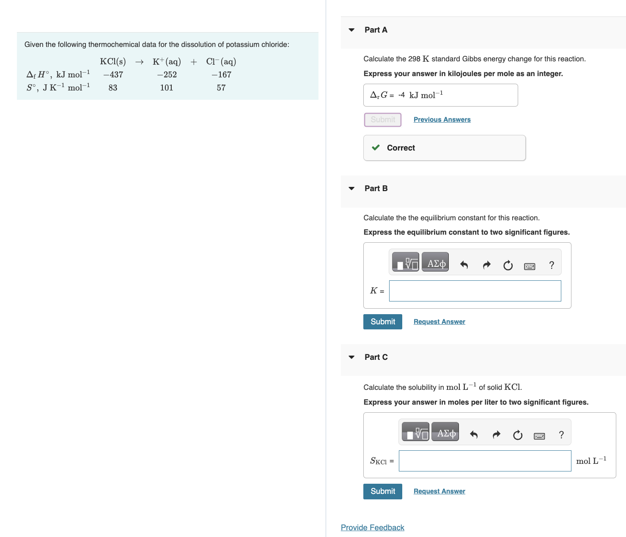Click the reset icon in Part B editor

tap(508, 265)
